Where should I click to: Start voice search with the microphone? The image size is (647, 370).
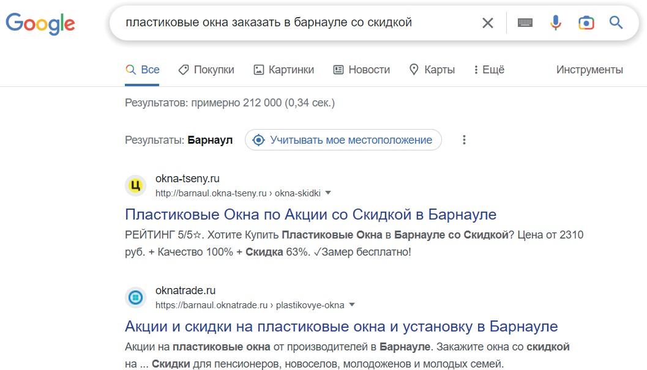tap(555, 23)
